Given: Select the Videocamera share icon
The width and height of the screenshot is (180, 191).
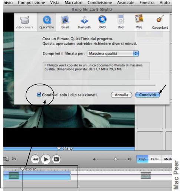Looking at the screenshot, I should point(24,22).
